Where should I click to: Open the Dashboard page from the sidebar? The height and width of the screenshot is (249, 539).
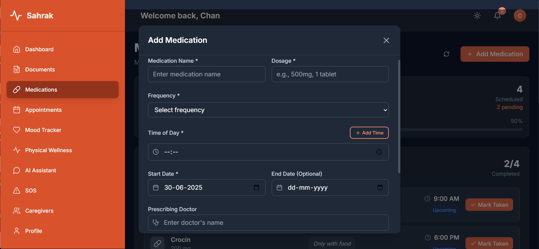click(x=39, y=49)
